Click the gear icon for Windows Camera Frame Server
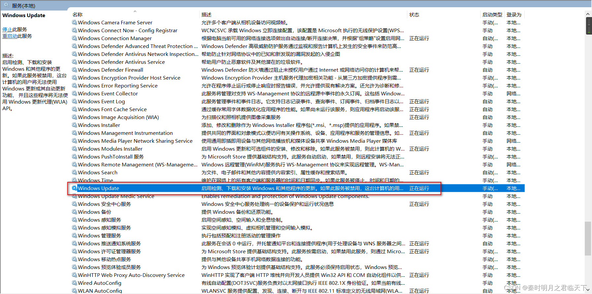 (75, 23)
